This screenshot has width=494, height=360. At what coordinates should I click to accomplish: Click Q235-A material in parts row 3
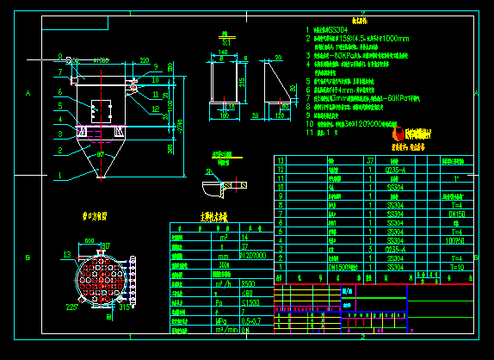[x=395, y=250]
